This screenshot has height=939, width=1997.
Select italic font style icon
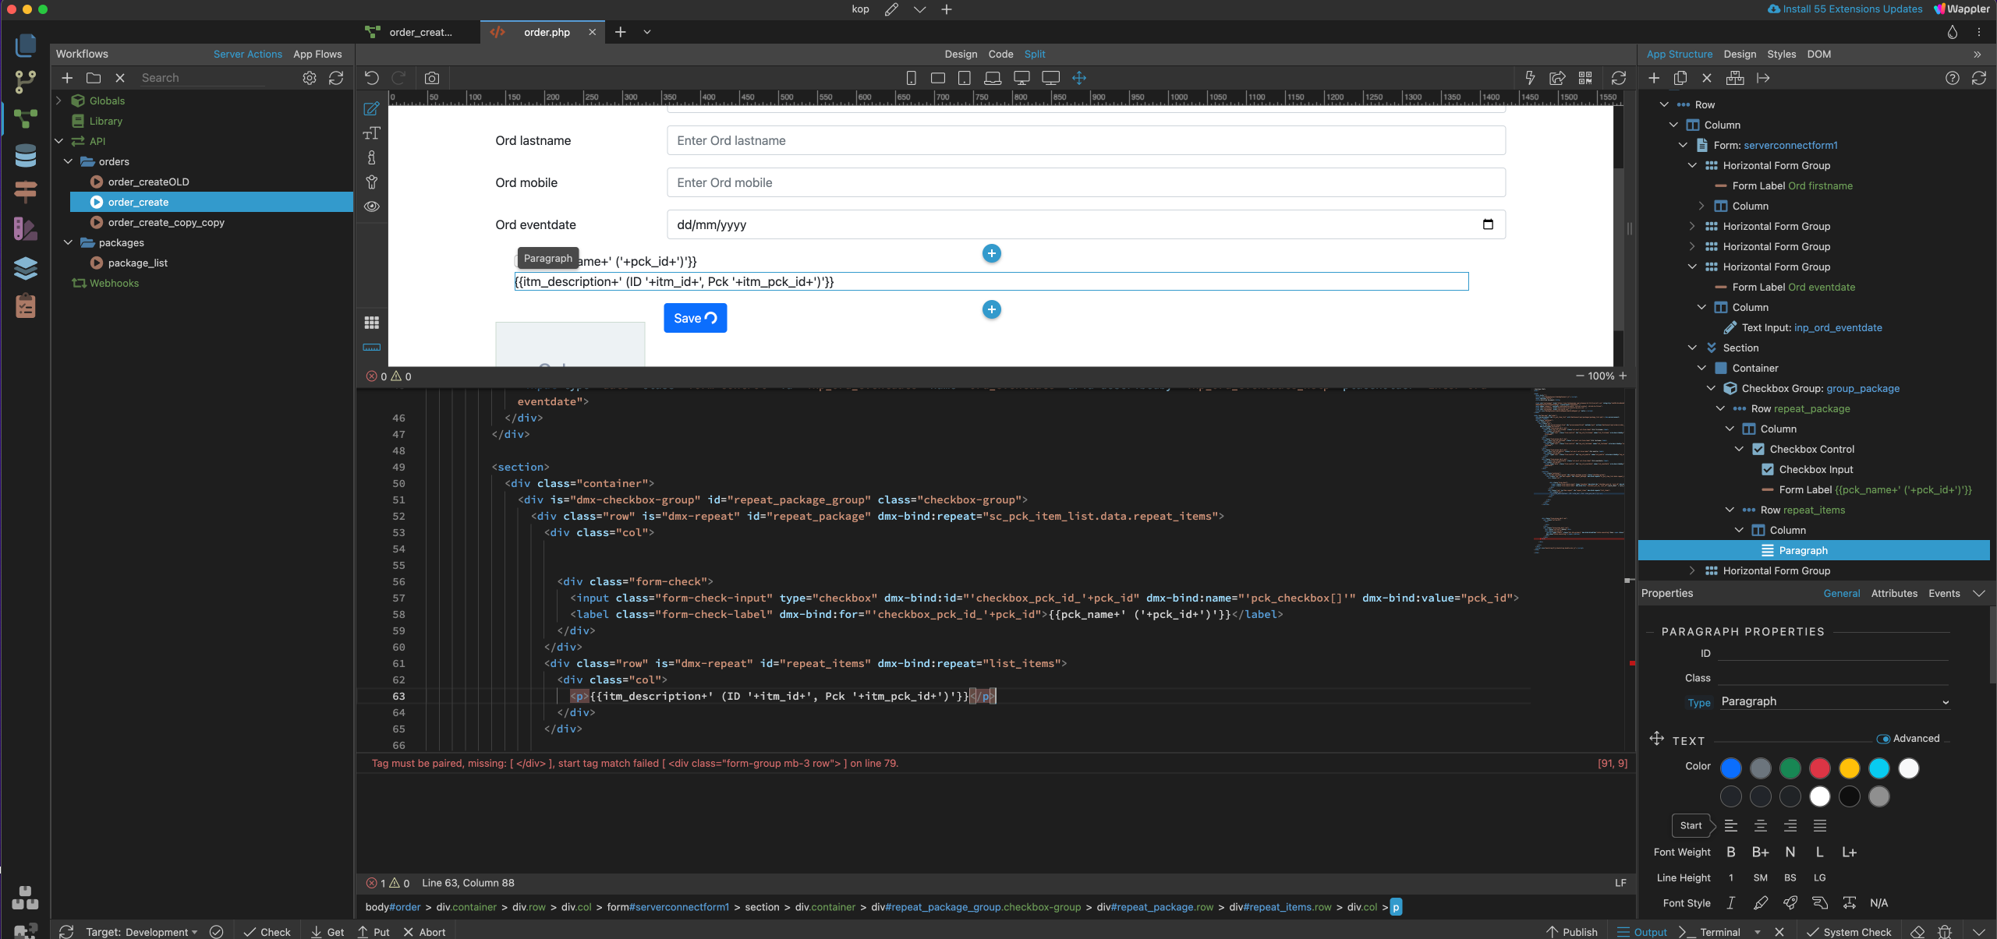pos(1731,903)
